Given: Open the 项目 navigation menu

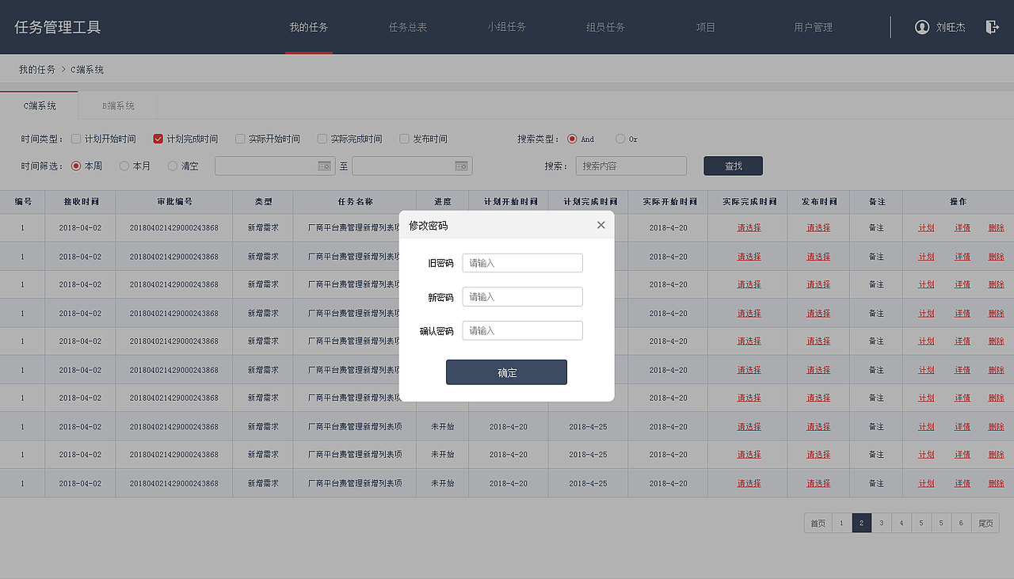Looking at the screenshot, I should [705, 26].
